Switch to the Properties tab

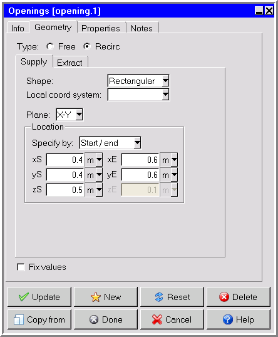(x=101, y=28)
